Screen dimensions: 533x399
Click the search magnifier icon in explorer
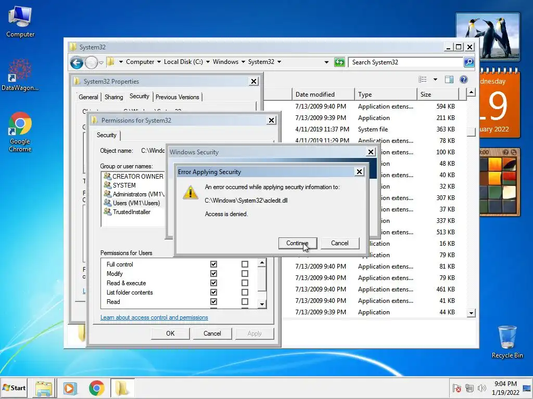(469, 62)
